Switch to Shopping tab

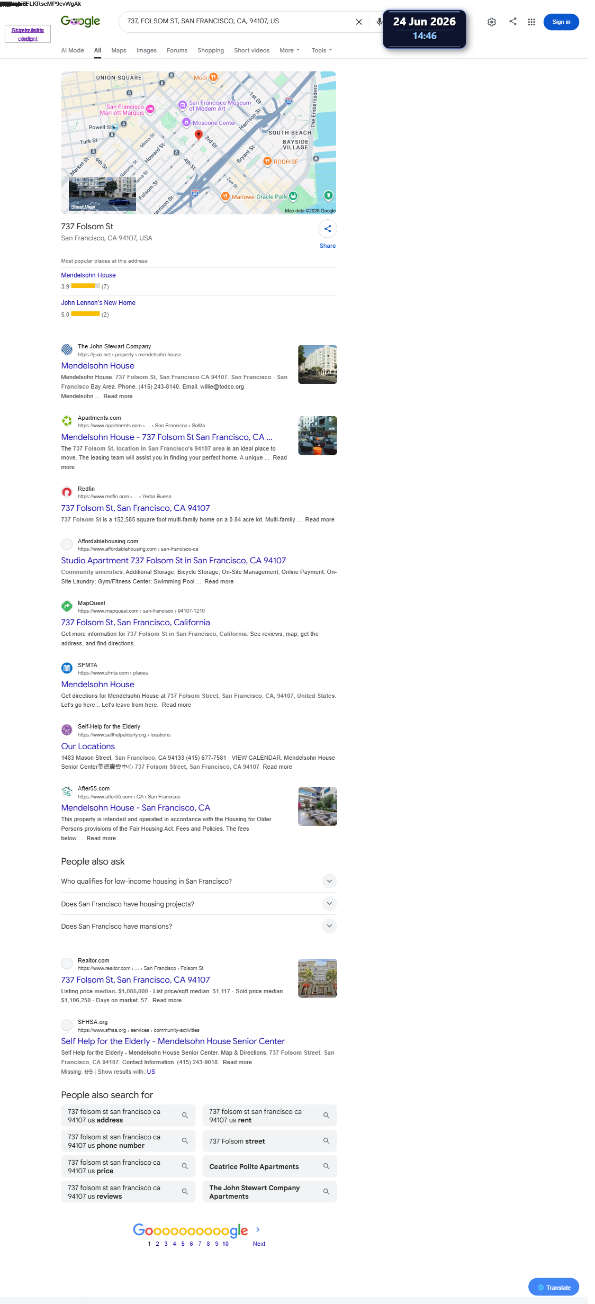point(211,50)
